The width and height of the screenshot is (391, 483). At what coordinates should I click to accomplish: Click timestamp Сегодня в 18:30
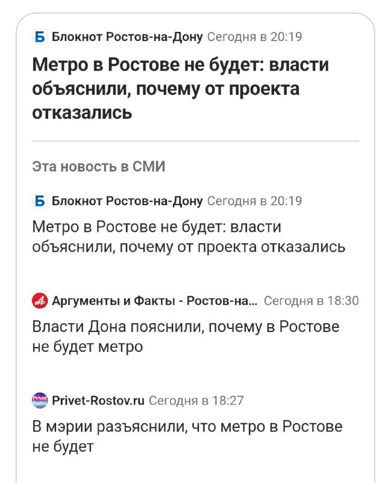(x=311, y=301)
